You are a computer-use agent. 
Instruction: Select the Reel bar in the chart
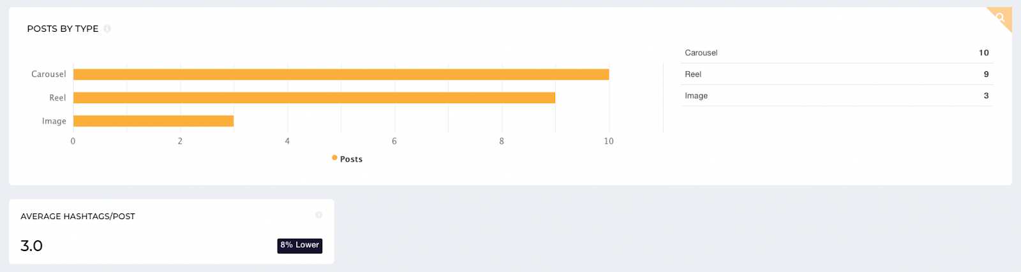point(315,97)
